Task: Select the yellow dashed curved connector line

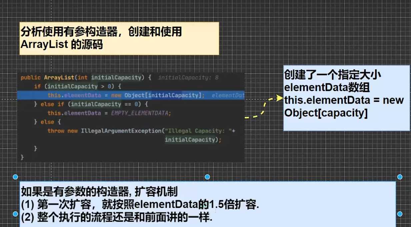Action: tap(262, 110)
